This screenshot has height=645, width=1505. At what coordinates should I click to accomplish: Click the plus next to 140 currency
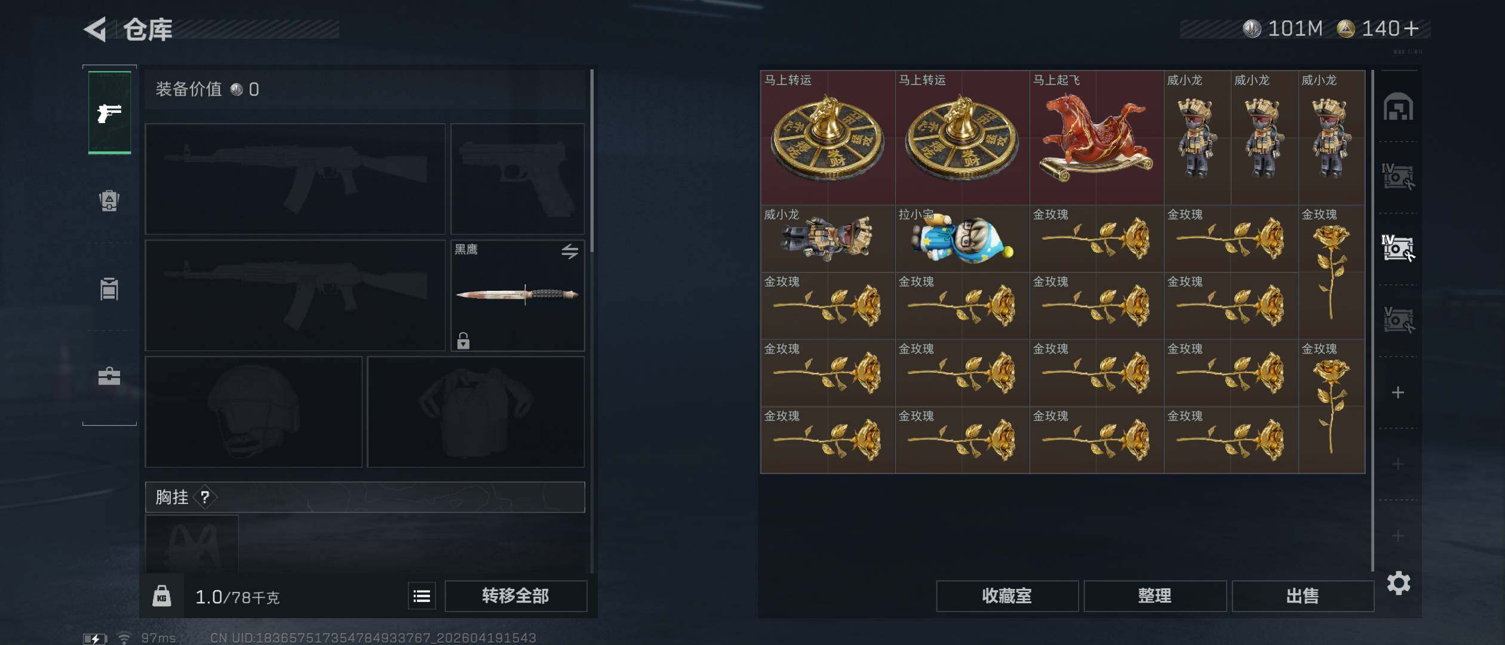pos(1411,29)
